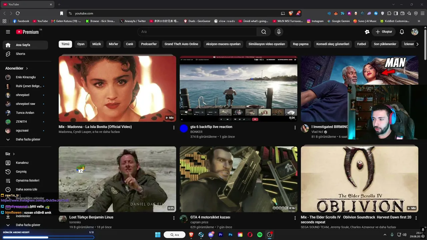Open the MetaMask fox extension
427x240 pixels.
coord(336,13)
